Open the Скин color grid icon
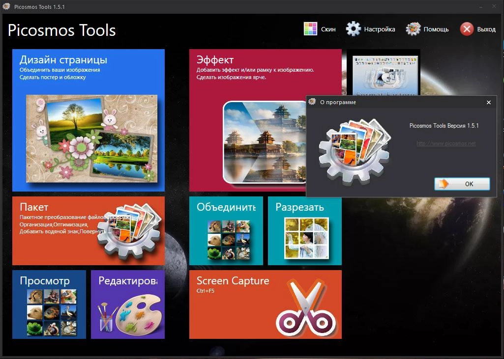The image size is (504, 359). [x=310, y=29]
